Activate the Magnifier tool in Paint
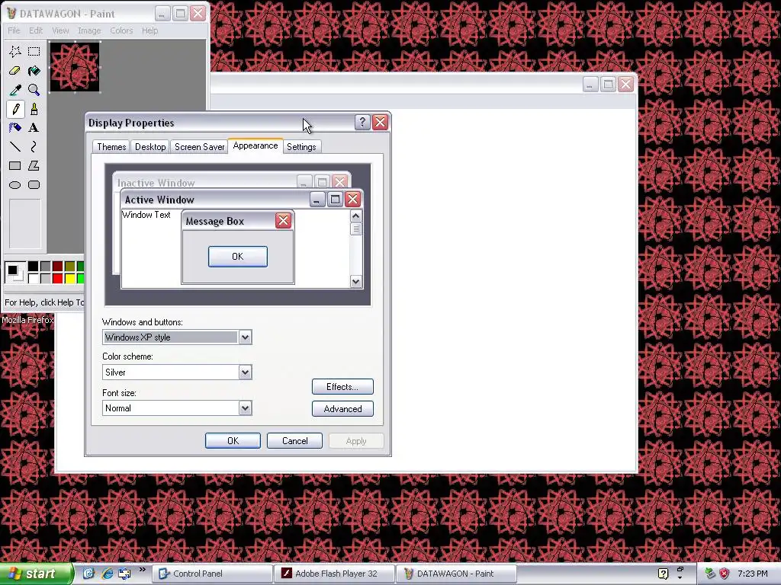Screen dimensions: 781x585 pyautogui.click(x=34, y=90)
